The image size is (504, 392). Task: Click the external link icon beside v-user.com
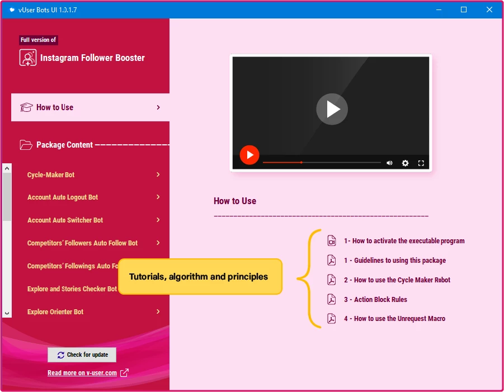tap(124, 373)
